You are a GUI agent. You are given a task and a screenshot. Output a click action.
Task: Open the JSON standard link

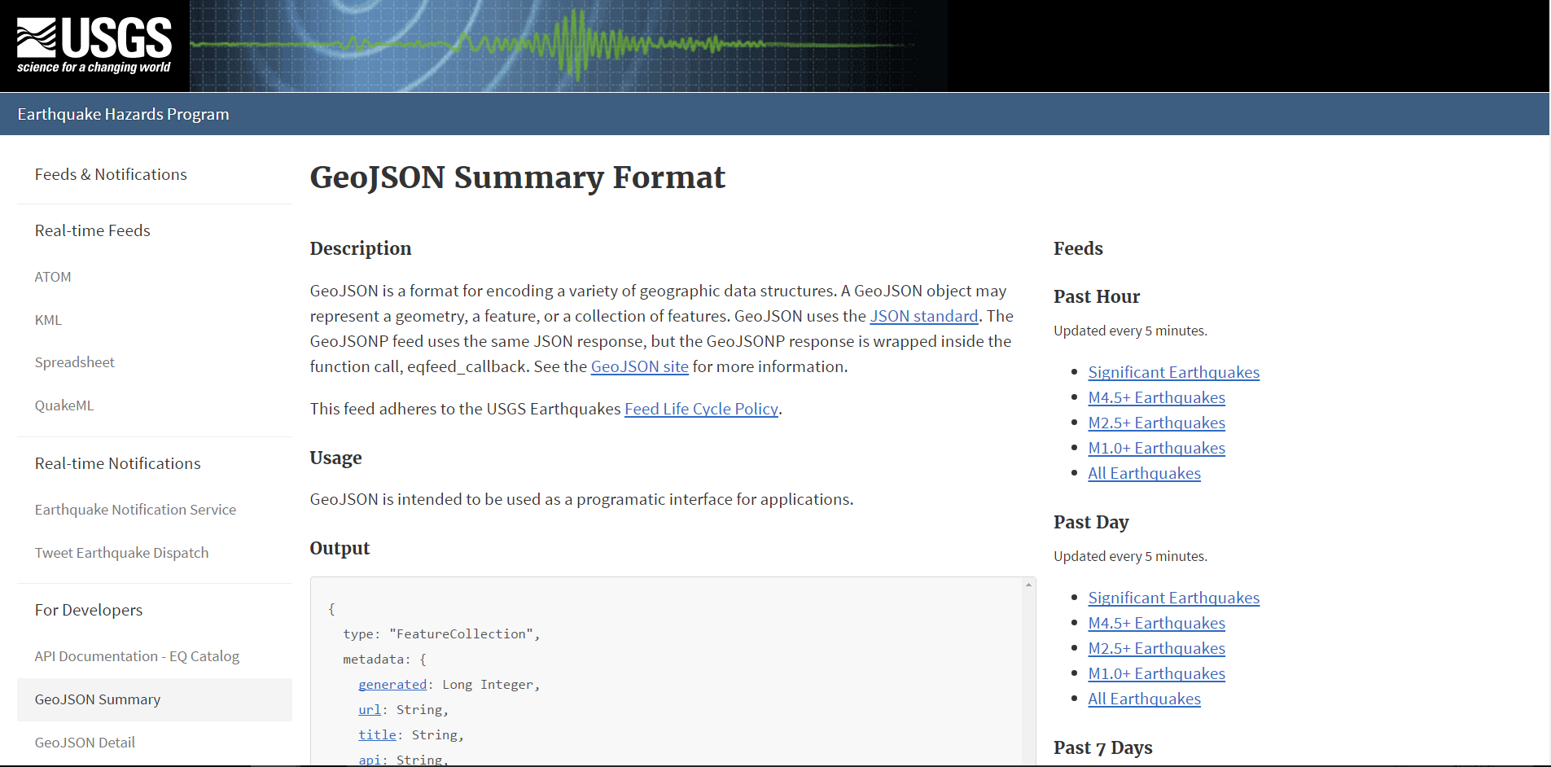(x=923, y=316)
